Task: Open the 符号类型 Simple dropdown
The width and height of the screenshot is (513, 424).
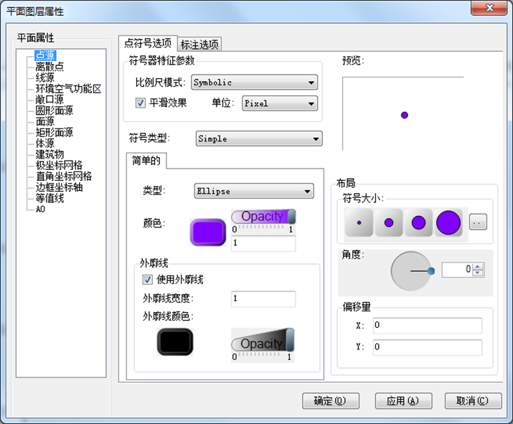Action: pos(259,139)
